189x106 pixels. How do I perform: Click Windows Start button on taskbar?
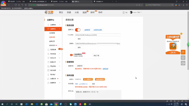pos(2,104)
